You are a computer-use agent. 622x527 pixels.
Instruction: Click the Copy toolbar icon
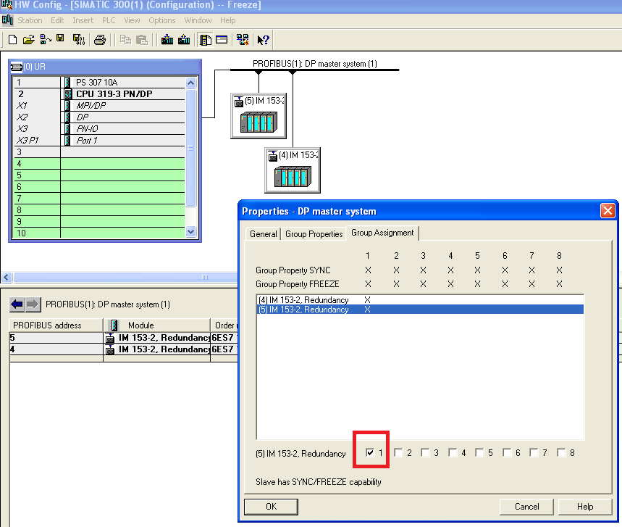click(x=125, y=40)
